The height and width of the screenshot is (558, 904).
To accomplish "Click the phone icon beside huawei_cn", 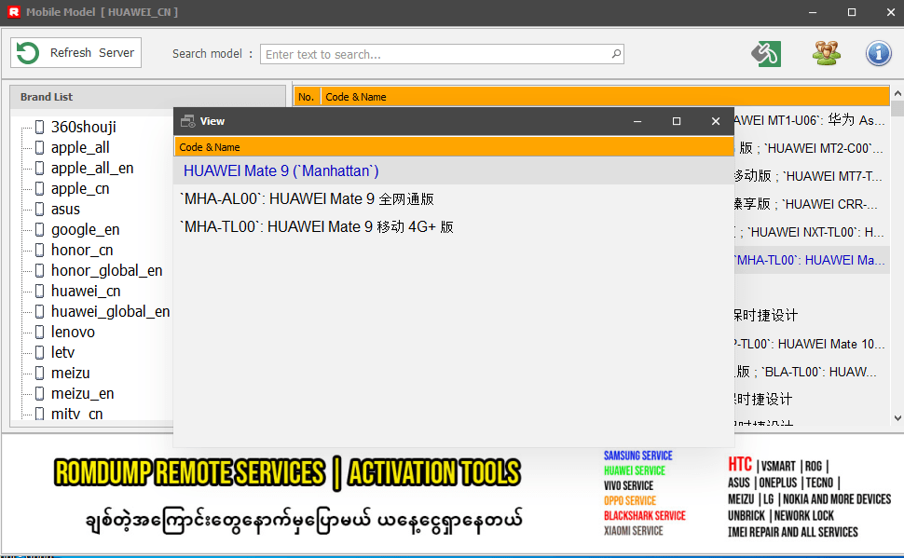I will click(x=40, y=291).
